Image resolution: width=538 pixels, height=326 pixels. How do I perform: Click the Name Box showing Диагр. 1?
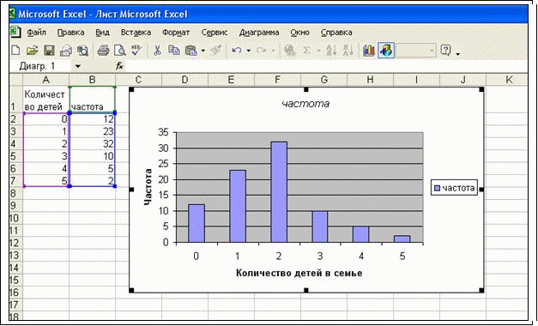point(41,66)
